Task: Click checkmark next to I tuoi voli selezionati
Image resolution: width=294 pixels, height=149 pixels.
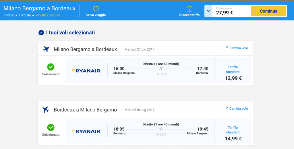Action: tap(41, 33)
